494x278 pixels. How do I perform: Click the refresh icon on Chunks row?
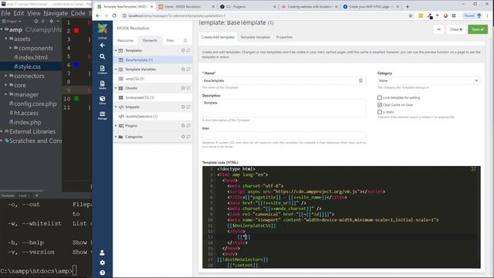coord(188,88)
